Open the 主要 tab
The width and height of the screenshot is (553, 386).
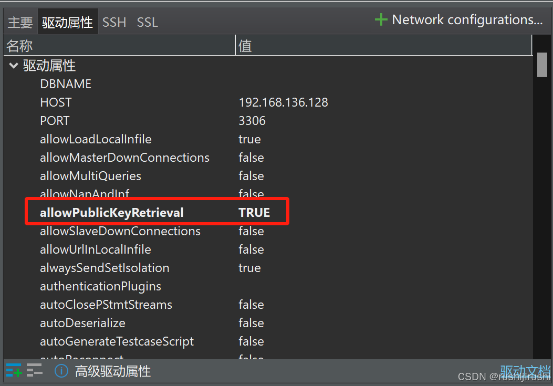point(19,22)
